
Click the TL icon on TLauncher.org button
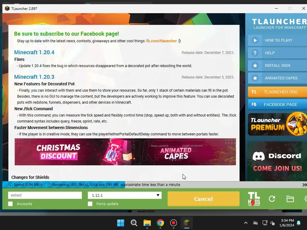click(x=254, y=92)
